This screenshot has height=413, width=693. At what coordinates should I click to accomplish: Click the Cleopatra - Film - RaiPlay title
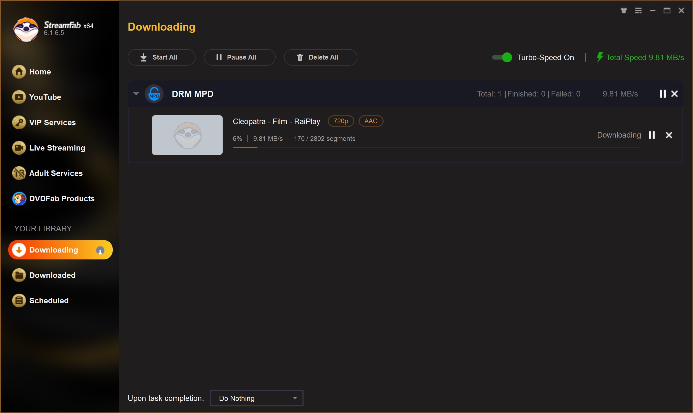coord(276,121)
